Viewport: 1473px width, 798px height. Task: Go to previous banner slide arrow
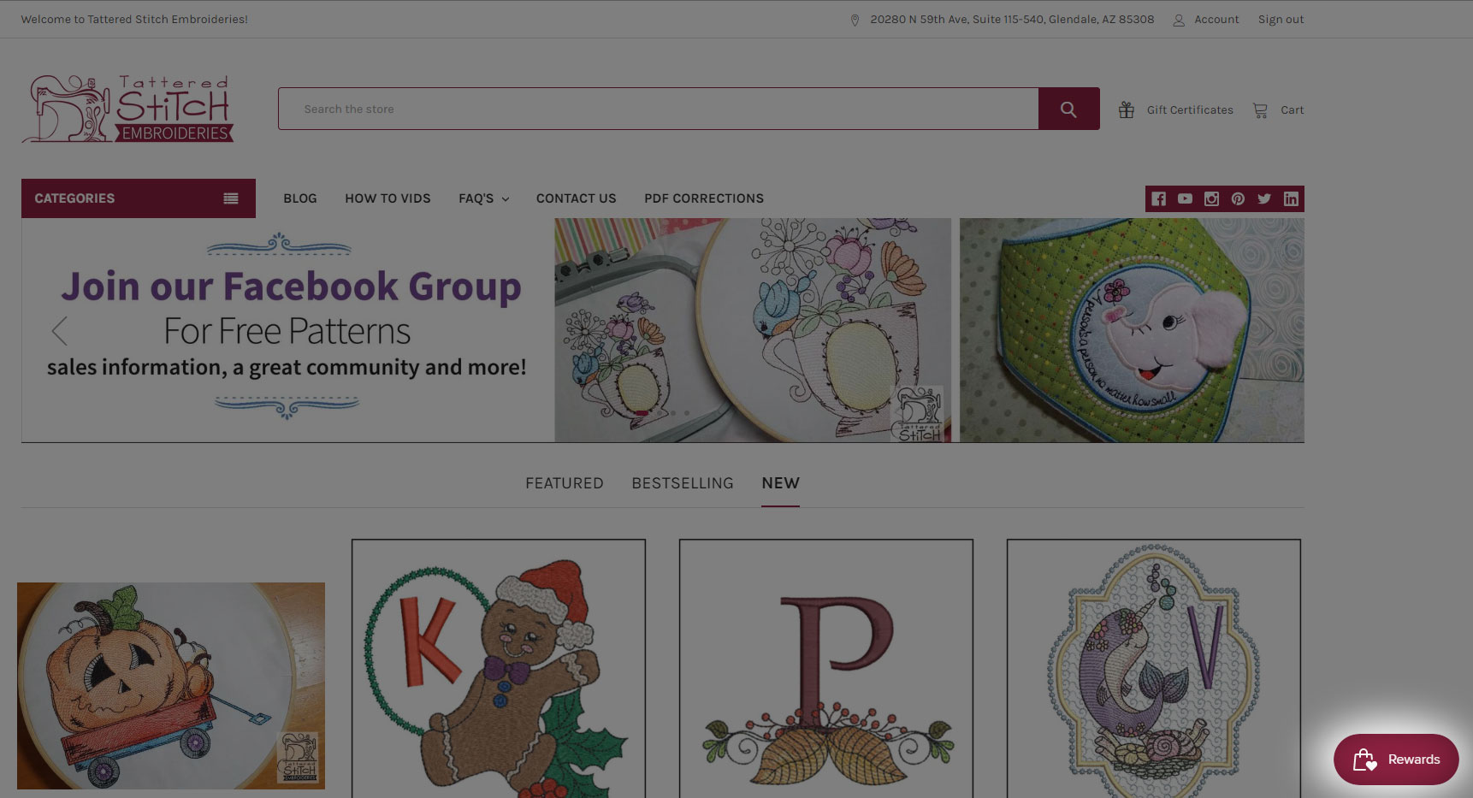pos(59,331)
